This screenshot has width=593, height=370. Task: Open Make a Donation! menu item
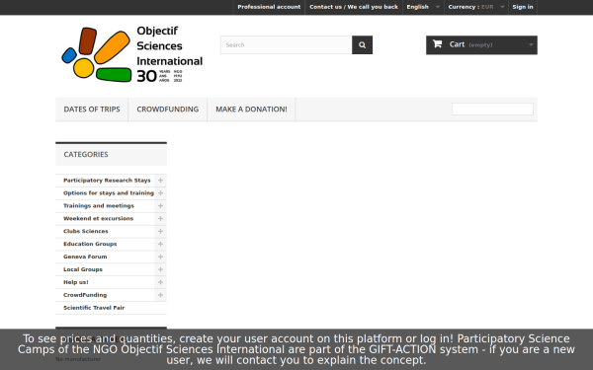pyautogui.click(x=251, y=110)
